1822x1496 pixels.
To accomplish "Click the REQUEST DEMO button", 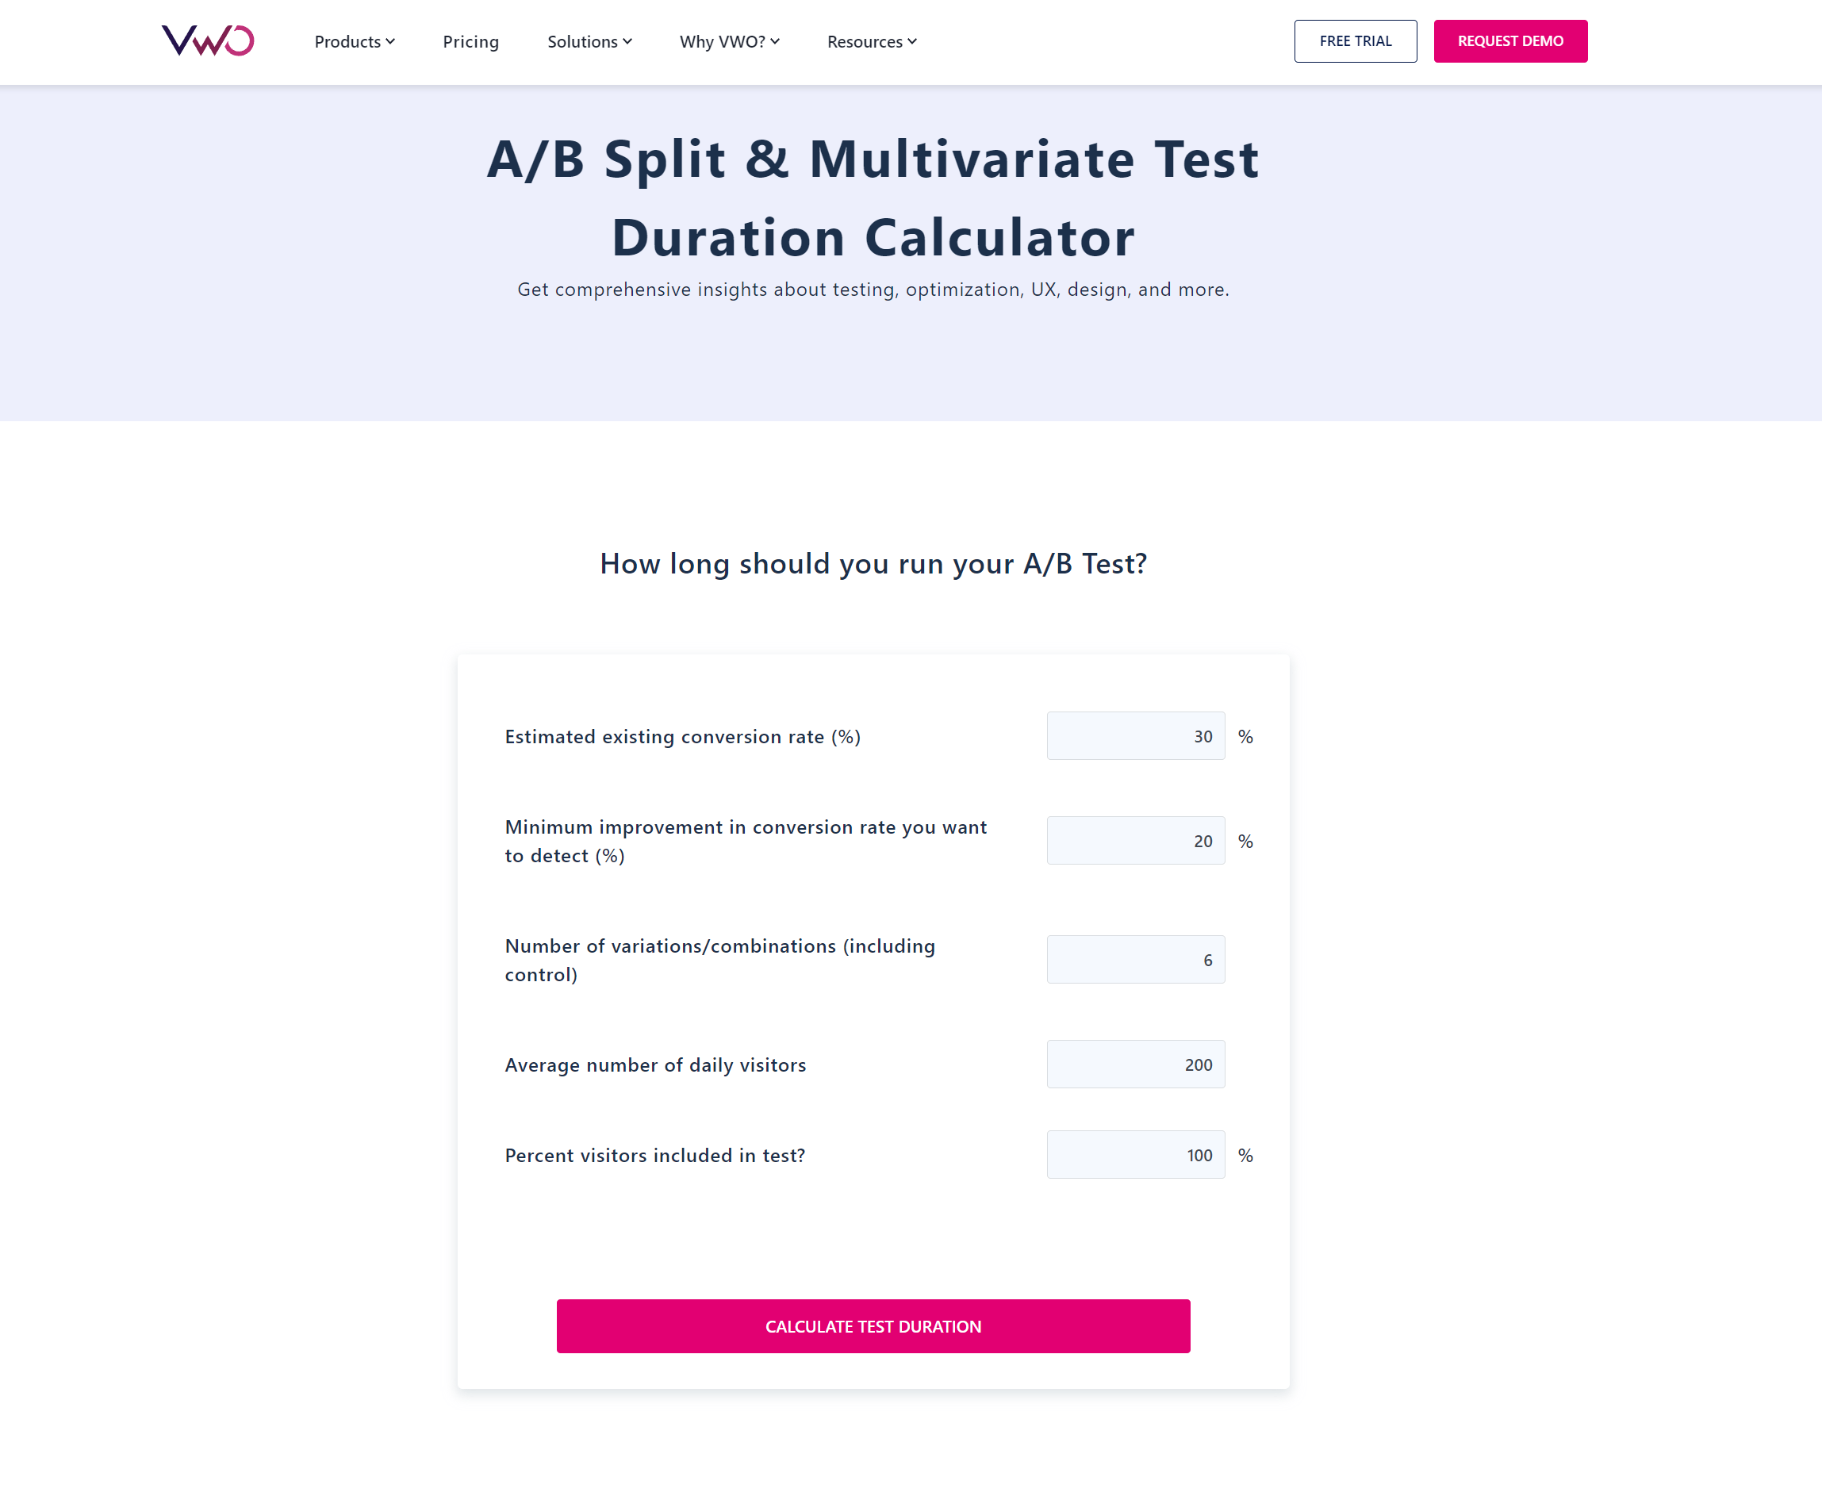I will pyautogui.click(x=1510, y=42).
